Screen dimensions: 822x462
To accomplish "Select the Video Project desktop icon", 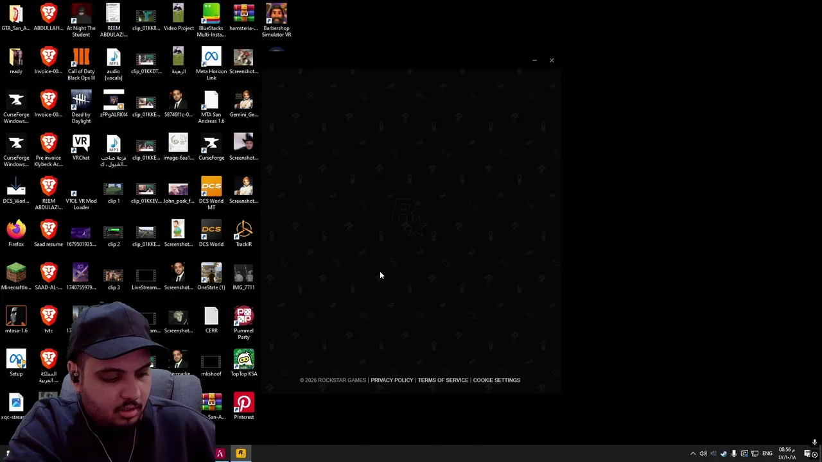I will click(179, 18).
